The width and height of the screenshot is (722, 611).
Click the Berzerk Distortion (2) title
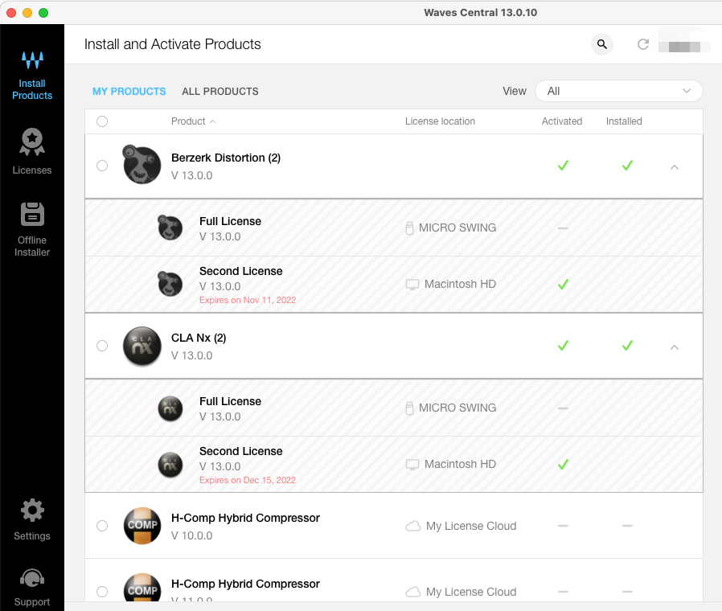point(226,158)
